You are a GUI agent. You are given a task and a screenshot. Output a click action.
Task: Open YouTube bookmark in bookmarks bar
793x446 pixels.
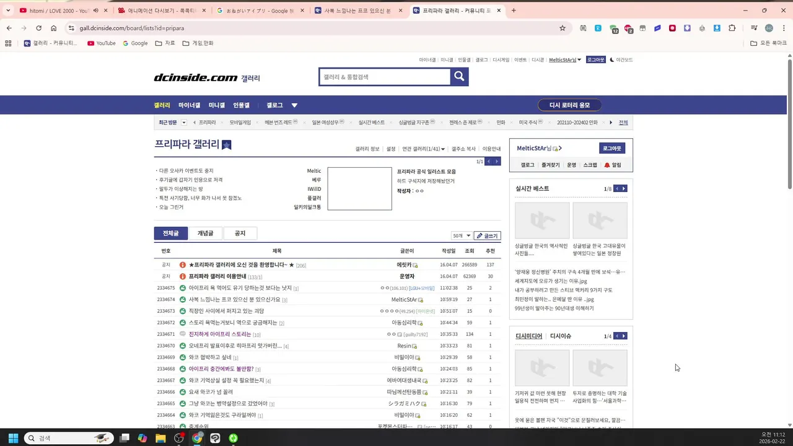tap(102, 43)
